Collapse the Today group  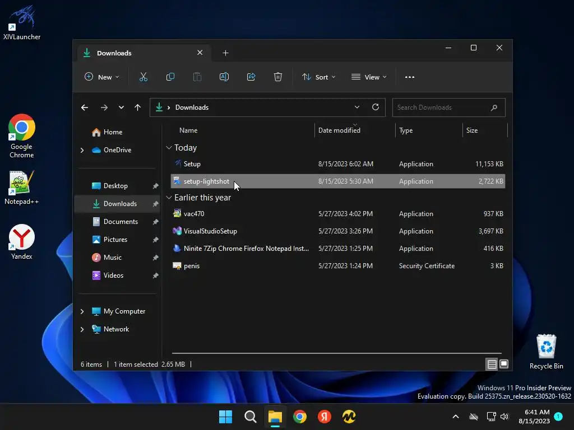[x=169, y=148]
